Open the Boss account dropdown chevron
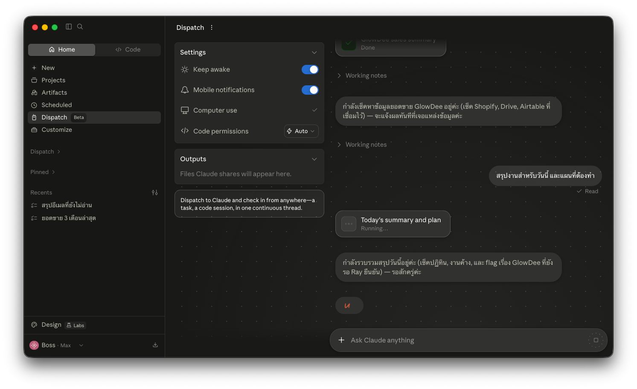The height and width of the screenshot is (389, 637). pyautogui.click(x=81, y=345)
